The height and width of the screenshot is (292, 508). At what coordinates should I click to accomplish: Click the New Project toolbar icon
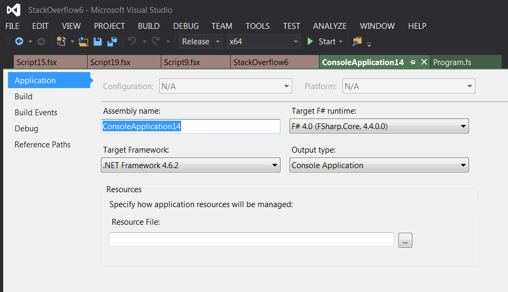pos(61,42)
